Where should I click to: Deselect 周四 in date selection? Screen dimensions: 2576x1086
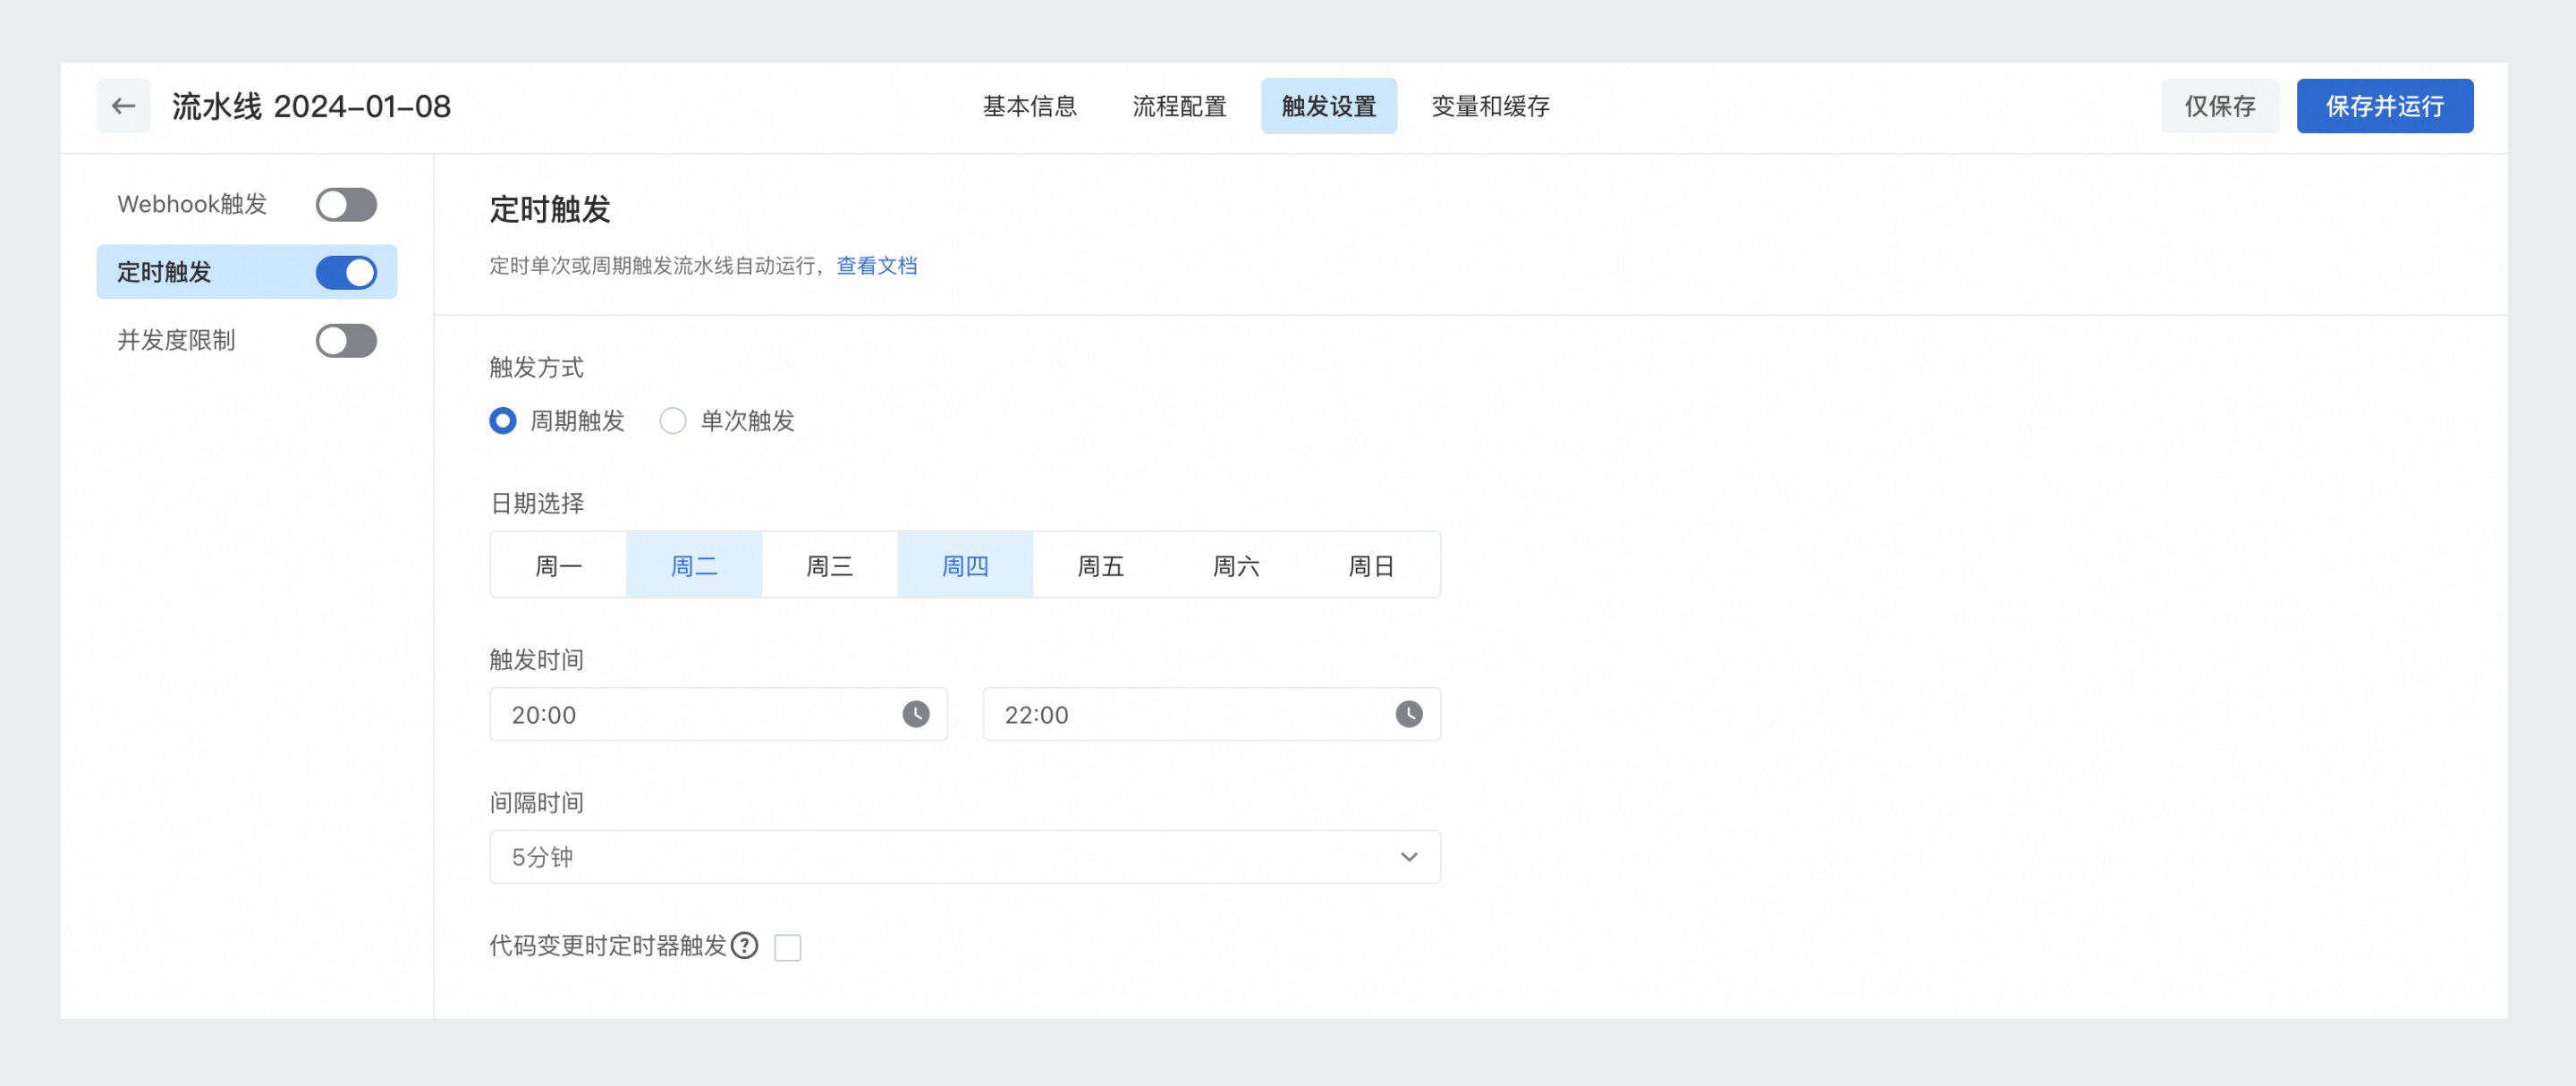tap(965, 565)
